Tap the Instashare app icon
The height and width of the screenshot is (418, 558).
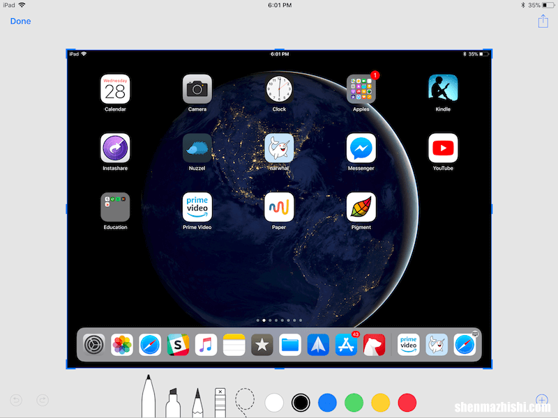[x=115, y=148]
